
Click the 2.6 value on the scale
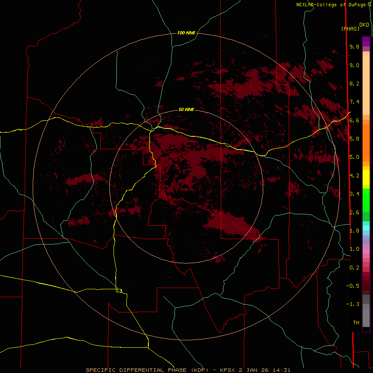pyautogui.click(x=354, y=213)
